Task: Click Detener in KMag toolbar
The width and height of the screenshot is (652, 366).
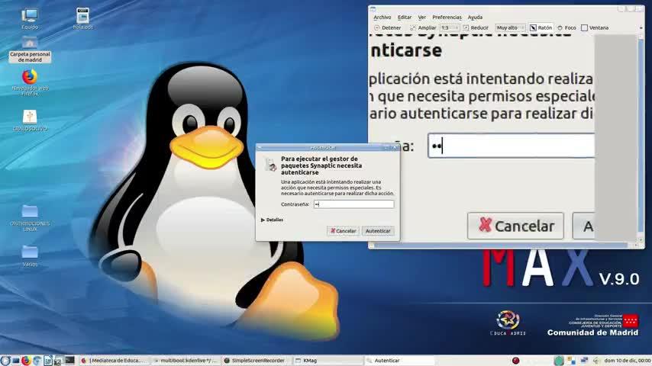Action: (388, 28)
